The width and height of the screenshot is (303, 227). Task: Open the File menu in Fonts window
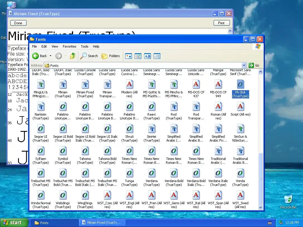(x=34, y=46)
